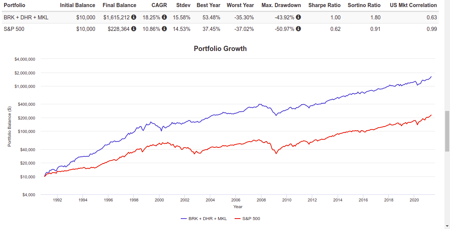Click info icon next to $1,615,212 final balance
This screenshot has height=229, width=450.
click(x=134, y=18)
